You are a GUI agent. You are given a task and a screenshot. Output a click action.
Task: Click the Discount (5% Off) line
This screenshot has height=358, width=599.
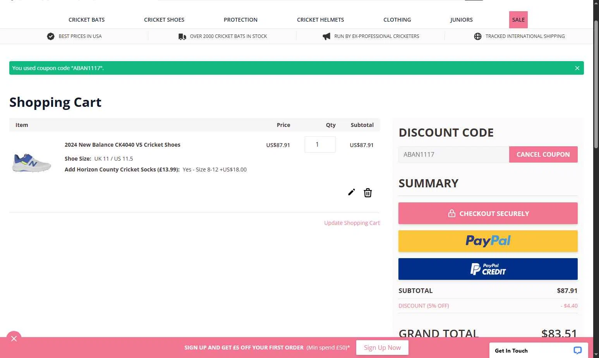(488, 306)
